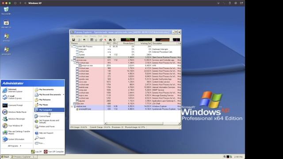The height and width of the screenshot is (159, 283).
Task: Open the Options menu in Process Explorer
Action: (79, 36)
